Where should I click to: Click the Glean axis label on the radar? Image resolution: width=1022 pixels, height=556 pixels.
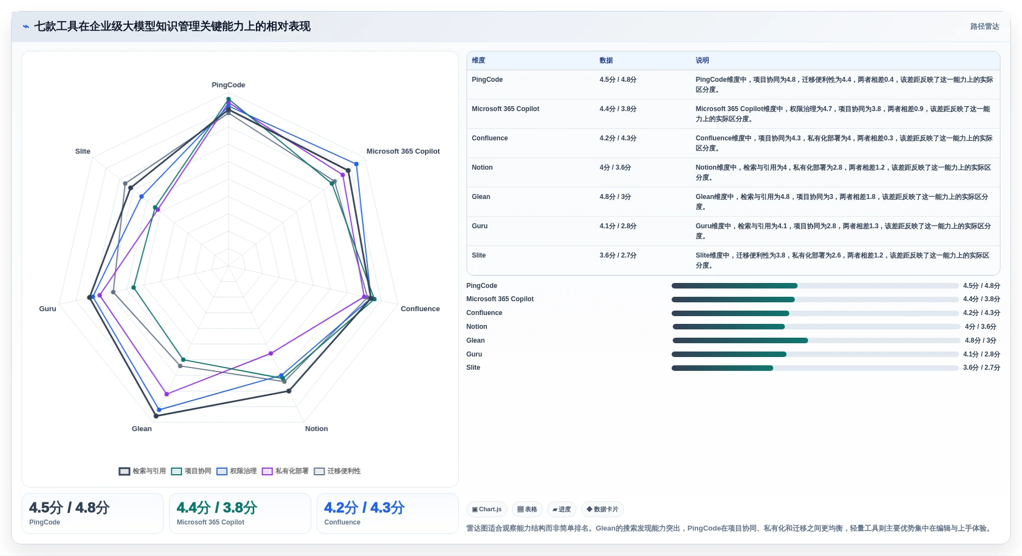click(141, 429)
